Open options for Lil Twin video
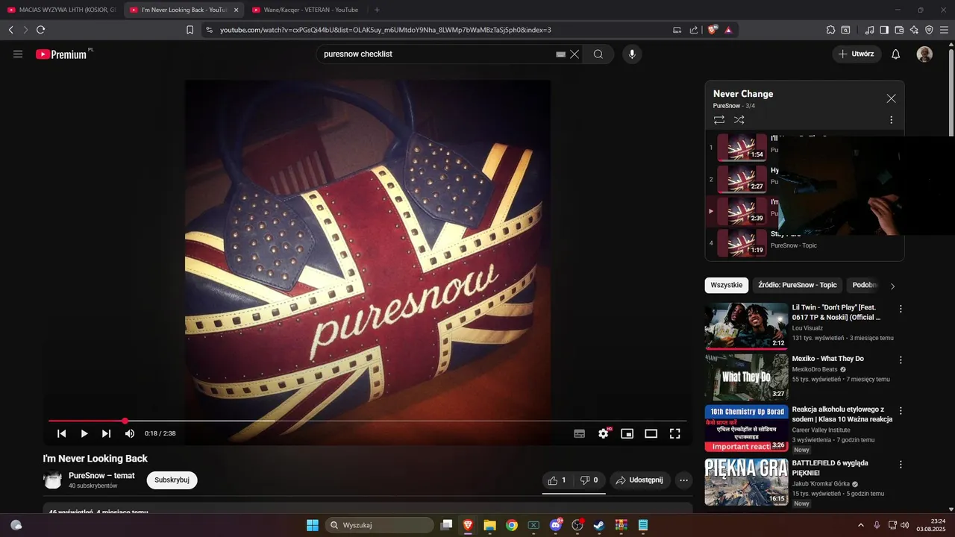This screenshot has height=537, width=955. click(x=901, y=309)
